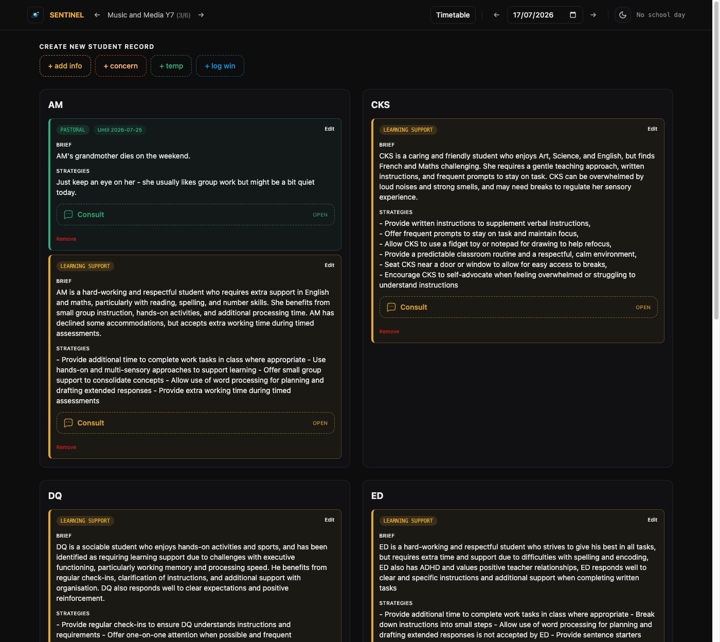Open the calendar picker icon in date field

click(x=573, y=15)
